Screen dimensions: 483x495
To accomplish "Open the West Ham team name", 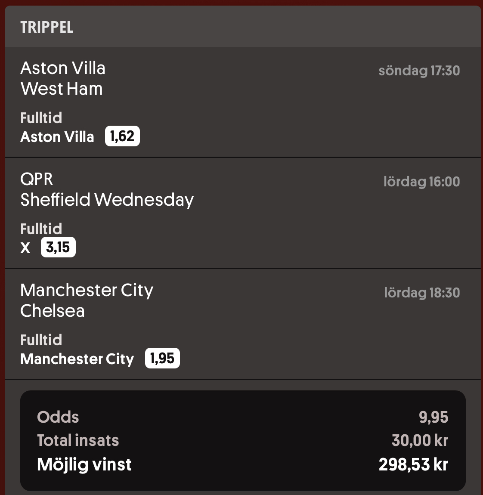I will (62, 88).
